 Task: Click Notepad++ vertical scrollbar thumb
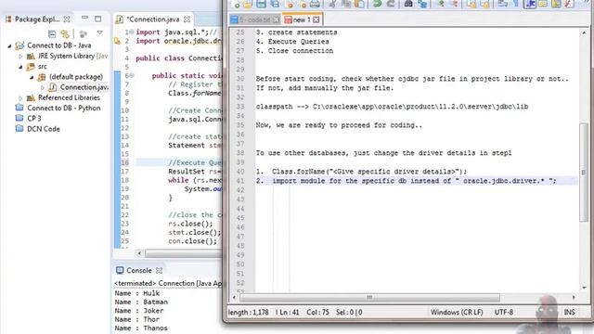click(584, 173)
